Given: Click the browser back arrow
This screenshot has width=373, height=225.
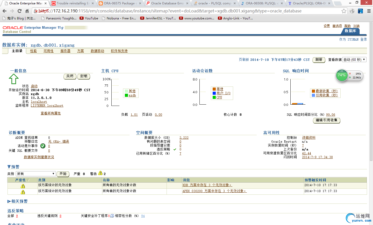Looking at the screenshot, I should (4, 11).
